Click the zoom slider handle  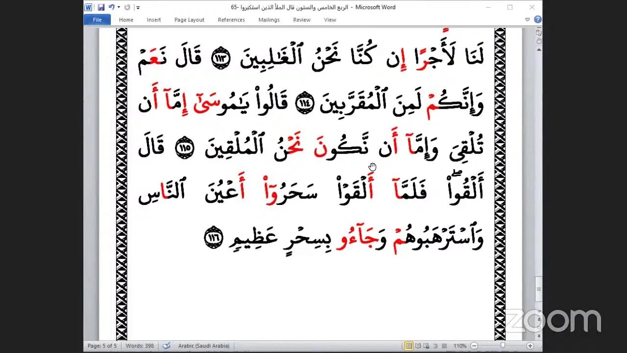coord(503,345)
